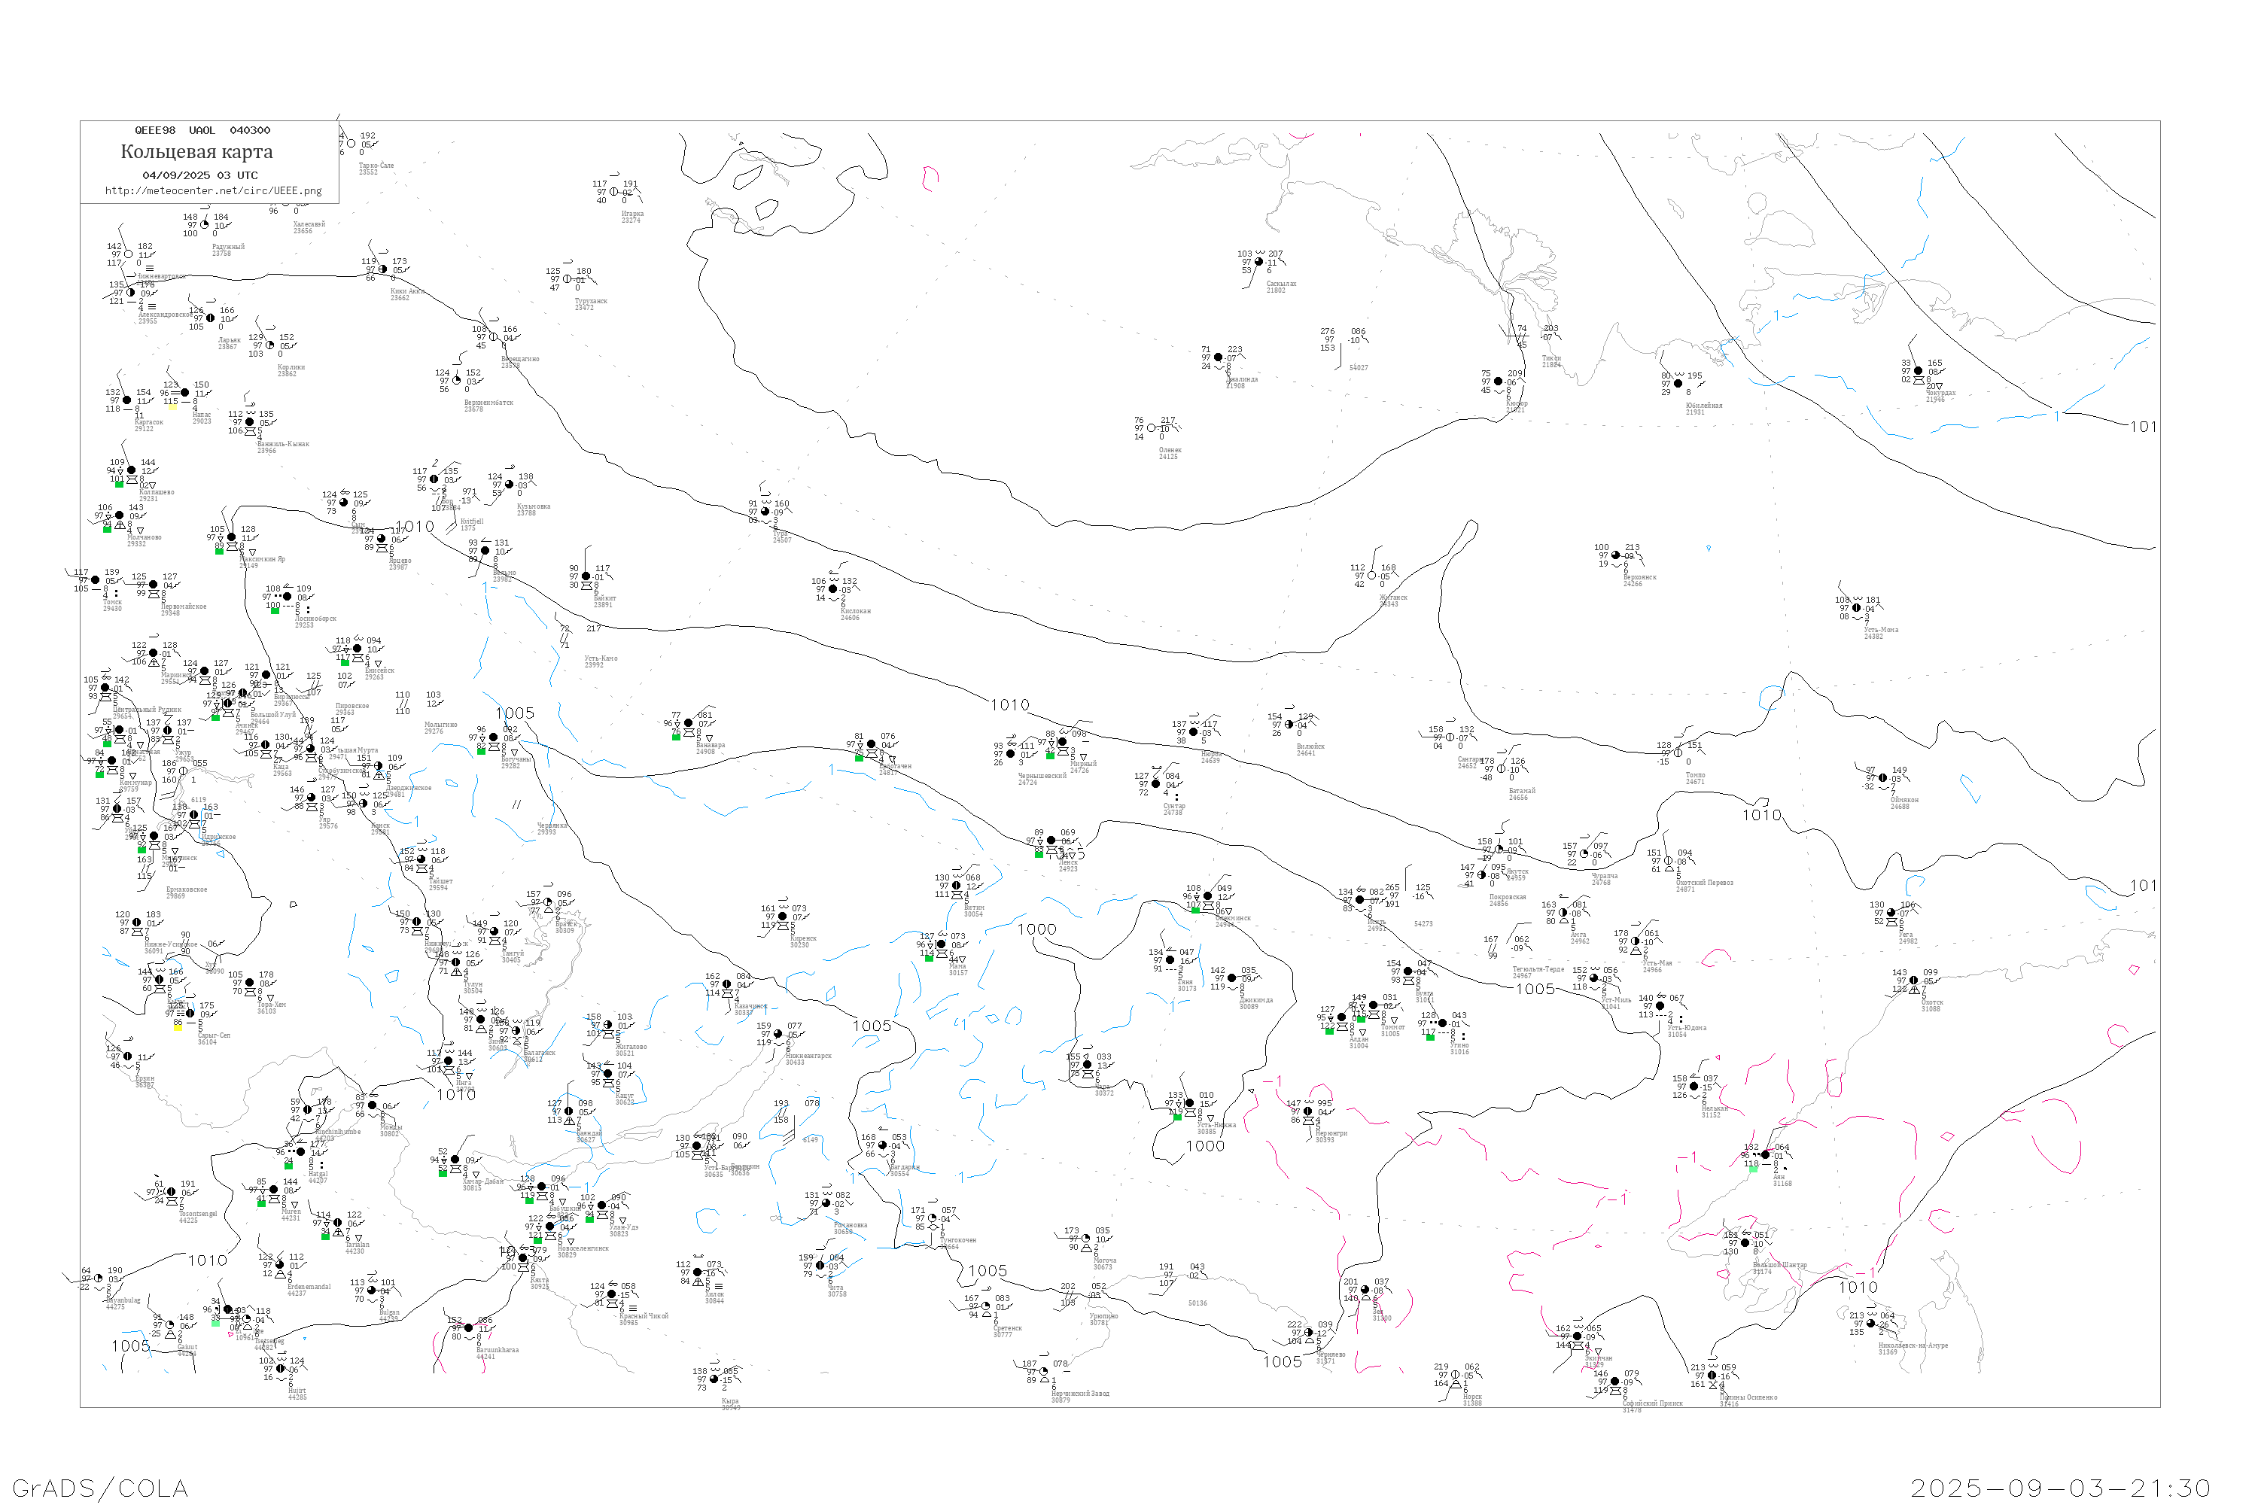Click the filled station circle at Нелькан

[1693, 1087]
